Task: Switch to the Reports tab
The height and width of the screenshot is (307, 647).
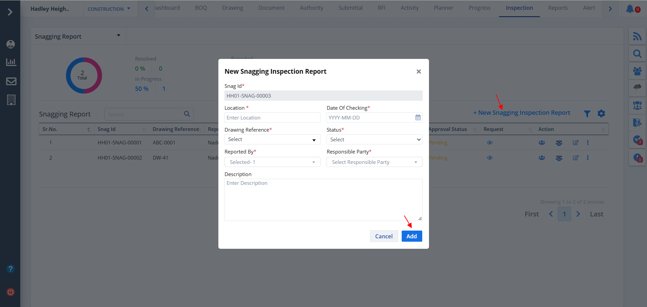Action: pyautogui.click(x=558, y=8)
